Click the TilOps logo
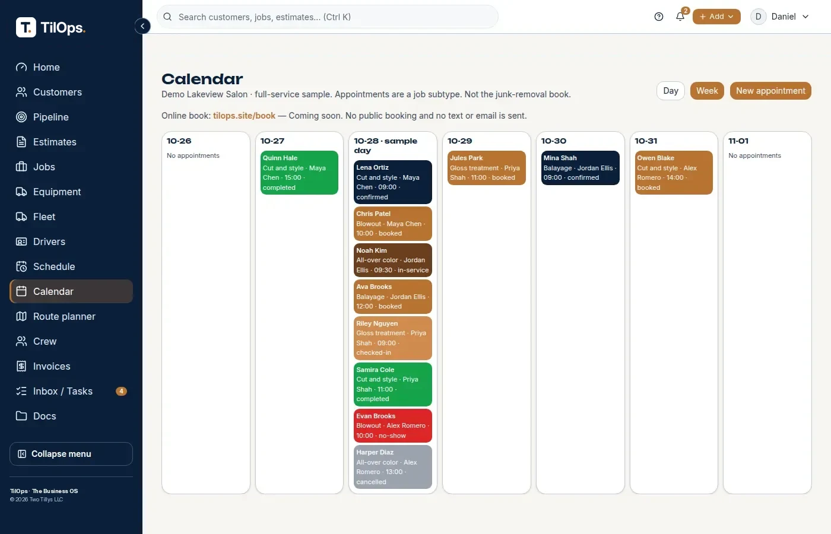Viewport: 831px width, 534px height. click(51, 27)
